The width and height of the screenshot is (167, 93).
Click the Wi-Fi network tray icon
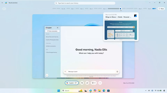[156, 91]
